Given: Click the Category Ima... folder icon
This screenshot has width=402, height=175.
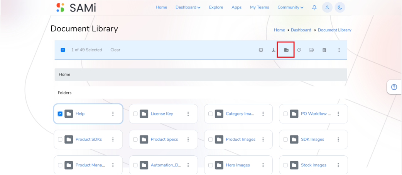Looking at the screenshot, I should tap(219, 114).
